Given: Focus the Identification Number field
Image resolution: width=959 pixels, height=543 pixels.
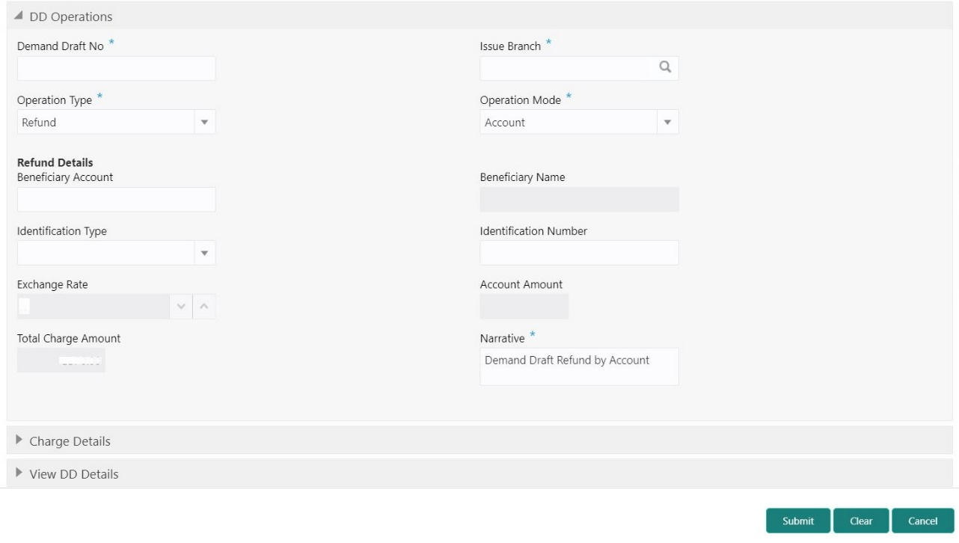Looking at the screenshot, I should point(579,253).
